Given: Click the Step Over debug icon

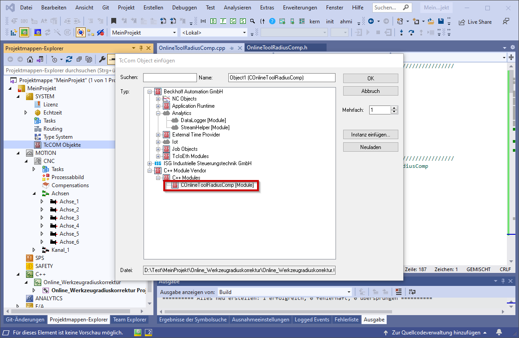Looking at the screenshot, I should point(411,32).
